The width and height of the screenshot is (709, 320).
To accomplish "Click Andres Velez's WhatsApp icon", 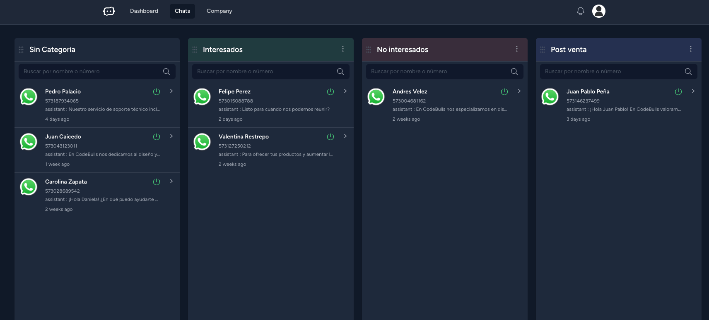I will [x=376, y=97].
